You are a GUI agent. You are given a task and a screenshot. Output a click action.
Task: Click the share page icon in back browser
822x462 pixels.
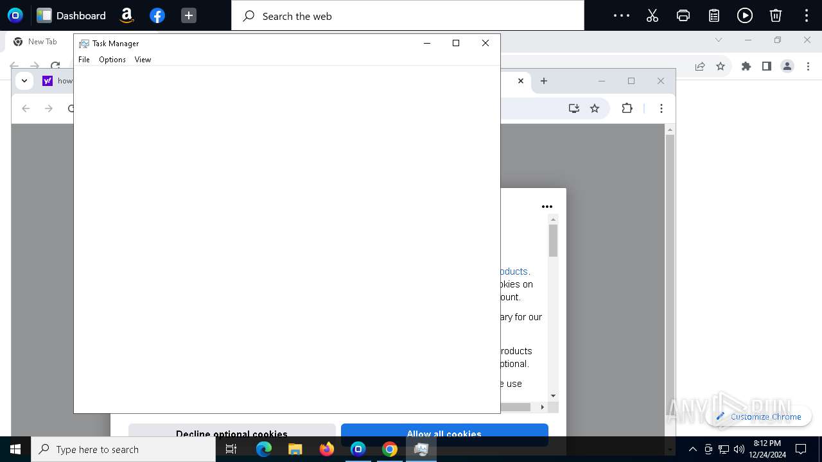[700, 66]
